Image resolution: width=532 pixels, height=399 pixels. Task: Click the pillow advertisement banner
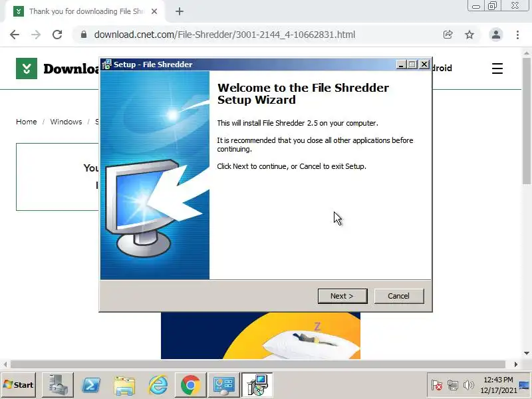pos(261,336)
